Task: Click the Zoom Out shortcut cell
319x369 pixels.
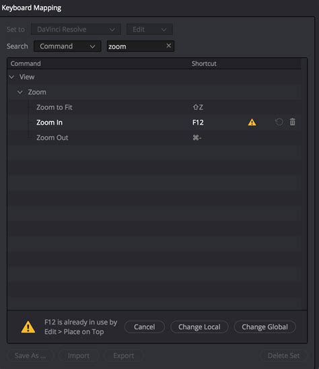Action: pos(197,137)
